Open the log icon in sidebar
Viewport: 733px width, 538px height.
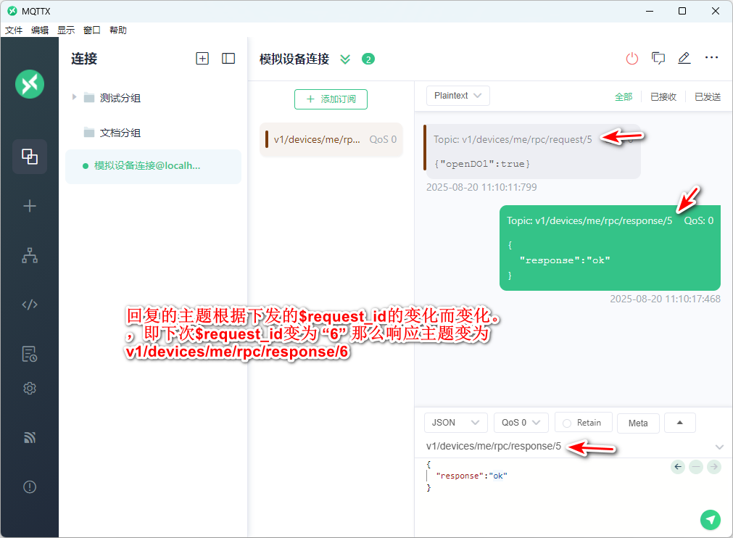(30, 354)
